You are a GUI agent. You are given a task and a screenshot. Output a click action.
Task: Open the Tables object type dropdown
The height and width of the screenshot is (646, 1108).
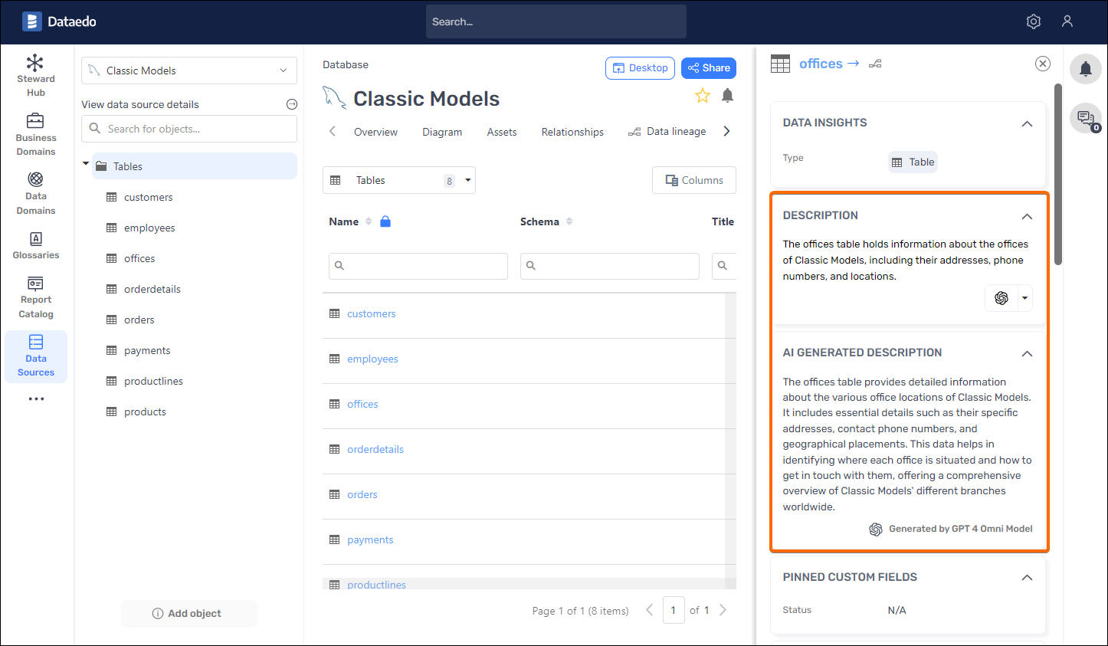pos(399,180)
